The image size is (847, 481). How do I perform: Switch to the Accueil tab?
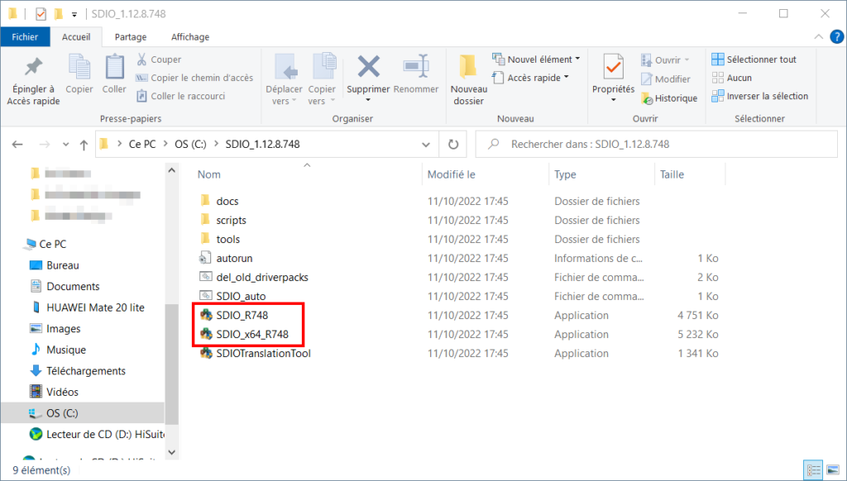pyautogui.click(x=76, y=36)
